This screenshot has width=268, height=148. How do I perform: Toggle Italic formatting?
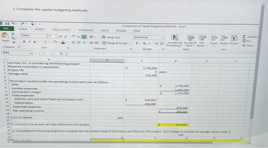[x=29, y=42]
